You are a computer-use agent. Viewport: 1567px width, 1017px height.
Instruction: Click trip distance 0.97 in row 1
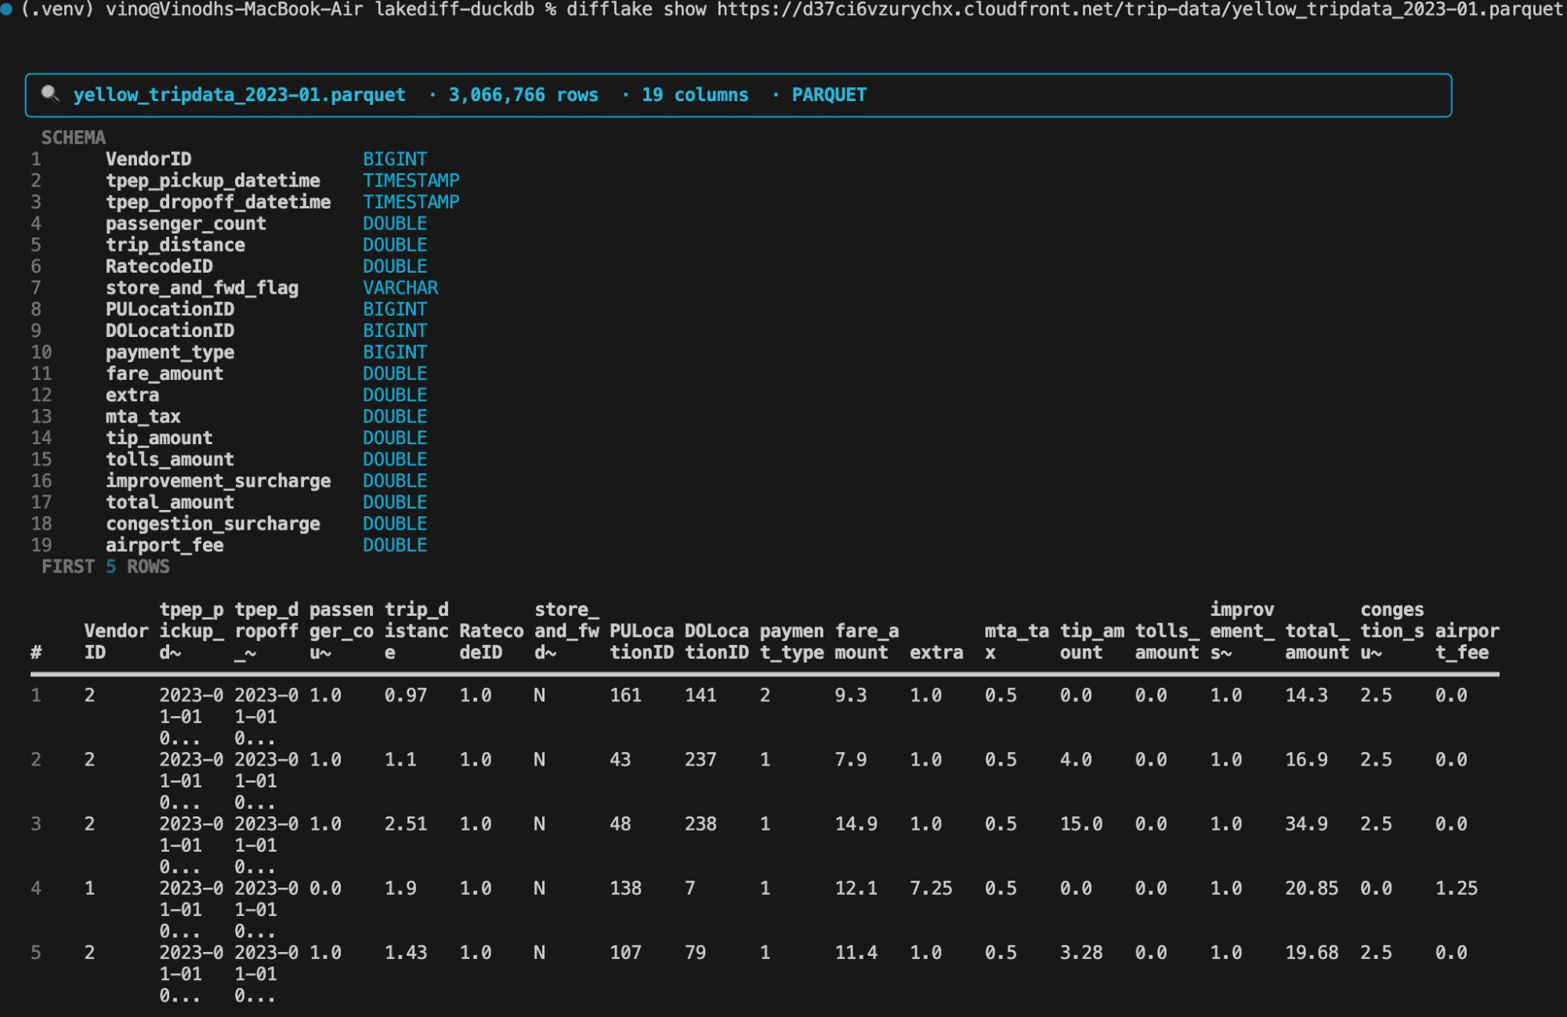[x=406, y=695]
